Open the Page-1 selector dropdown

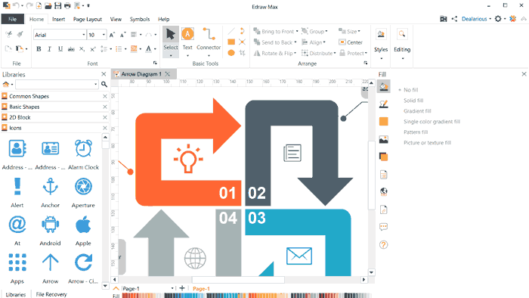pyautogui.click(x=172, y=288)
